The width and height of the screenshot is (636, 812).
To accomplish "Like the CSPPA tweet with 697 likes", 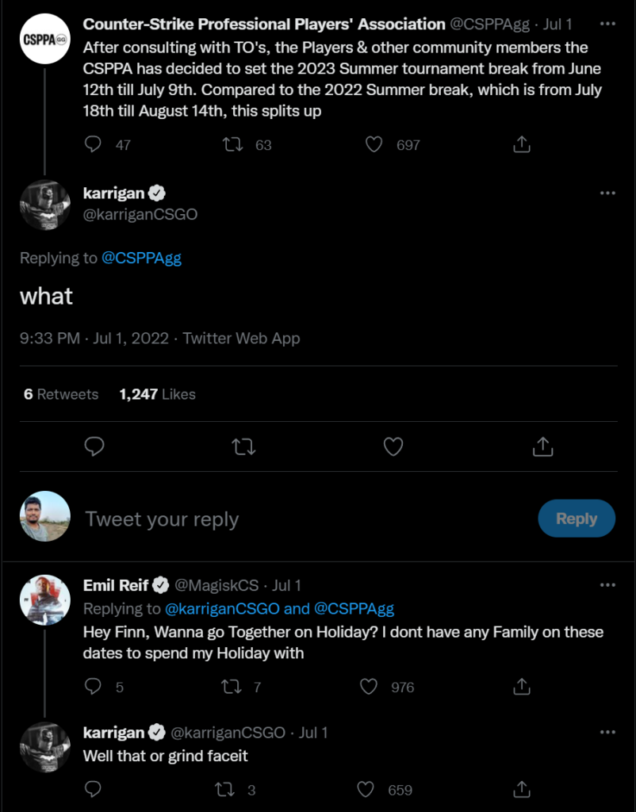I will [374, 144].
